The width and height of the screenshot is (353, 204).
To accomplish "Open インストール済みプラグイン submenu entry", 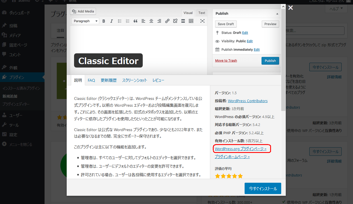I will point(21,88).
